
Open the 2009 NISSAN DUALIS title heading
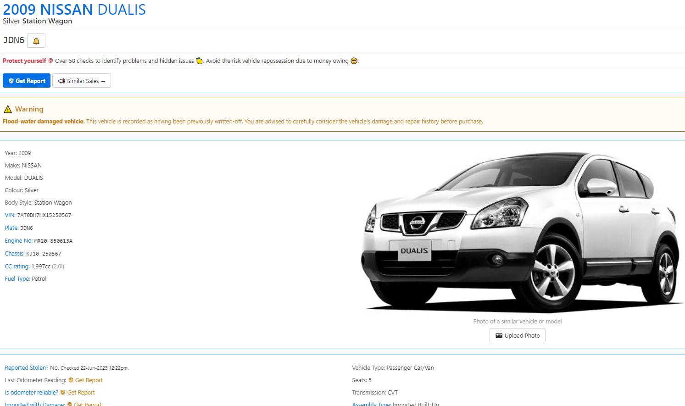(x=74, y=9)
